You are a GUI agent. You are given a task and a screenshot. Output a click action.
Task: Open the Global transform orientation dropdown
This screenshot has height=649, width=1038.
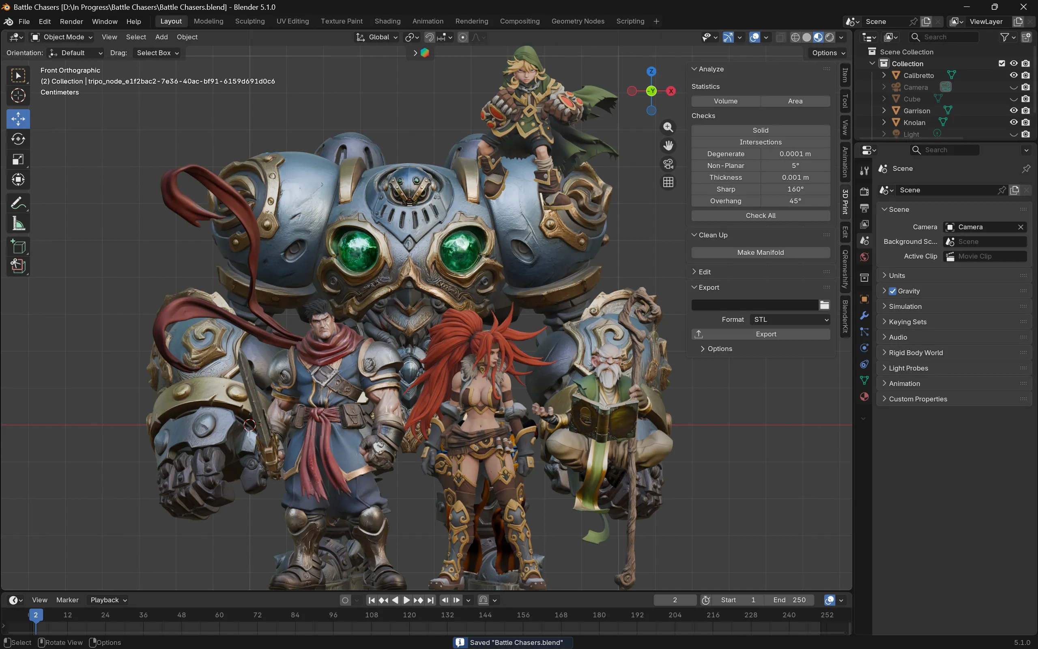tap(377, 37)
